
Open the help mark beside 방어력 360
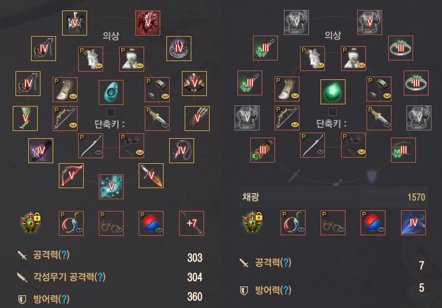click(64, 299)
